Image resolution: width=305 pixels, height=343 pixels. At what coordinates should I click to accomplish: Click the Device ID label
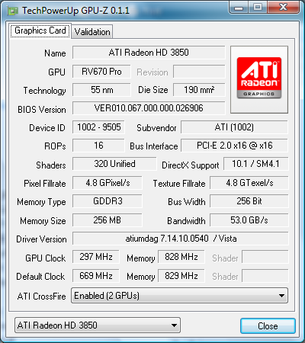click(47, 128)
